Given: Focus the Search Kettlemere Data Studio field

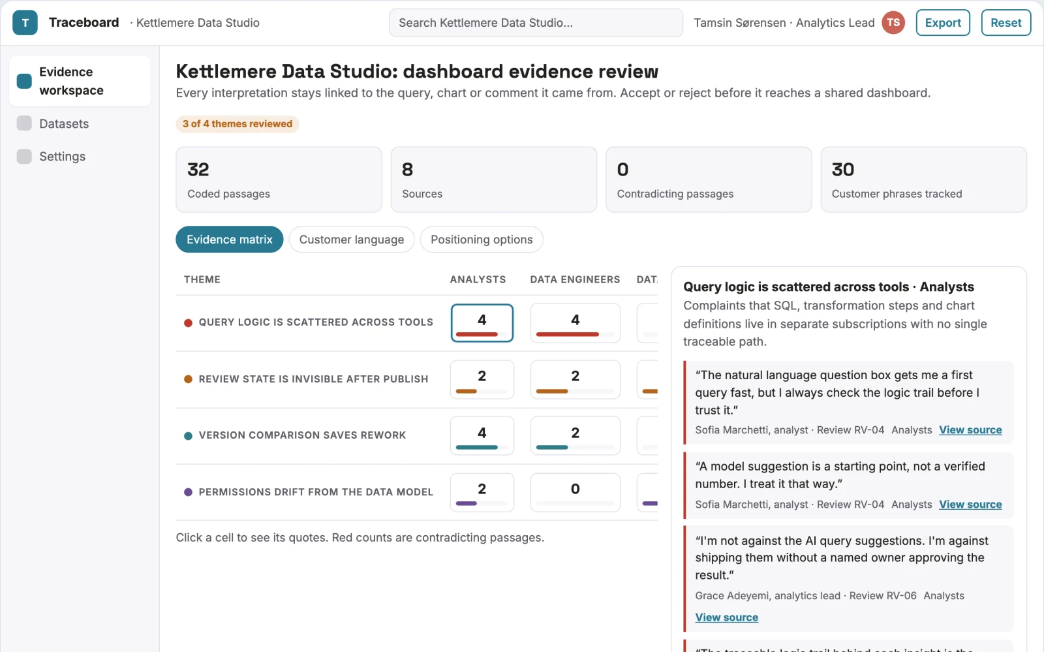Looking at the screenshot, I should point(536,23).
